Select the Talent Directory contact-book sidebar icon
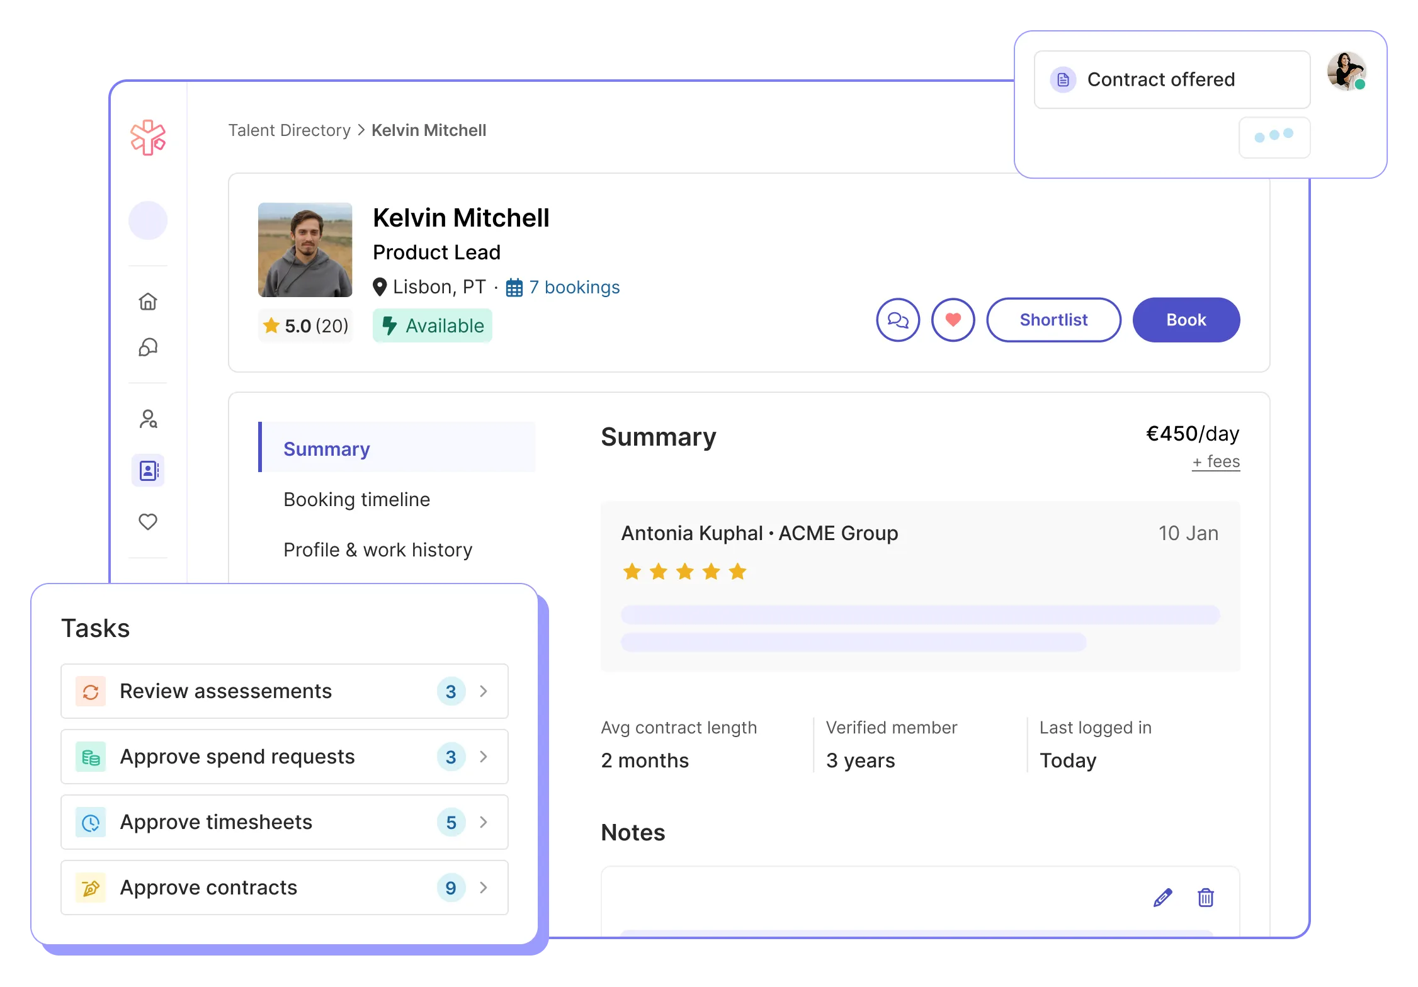 pyautogui.click(x=148, y=470)
